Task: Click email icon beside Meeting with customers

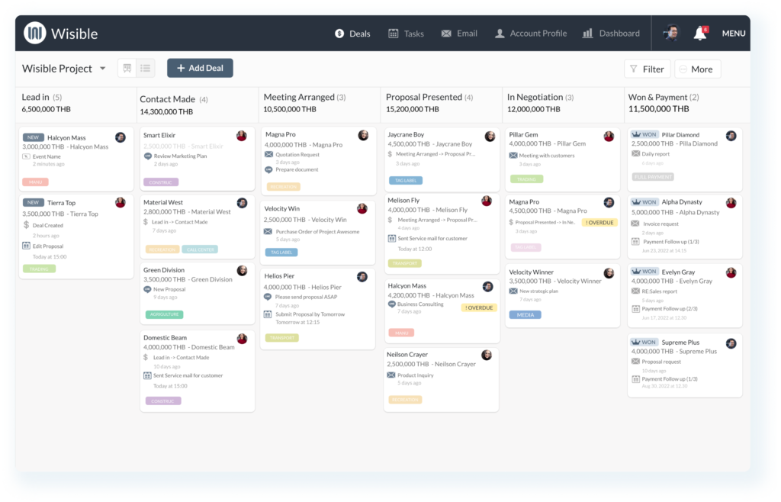Action: point(513,156)
